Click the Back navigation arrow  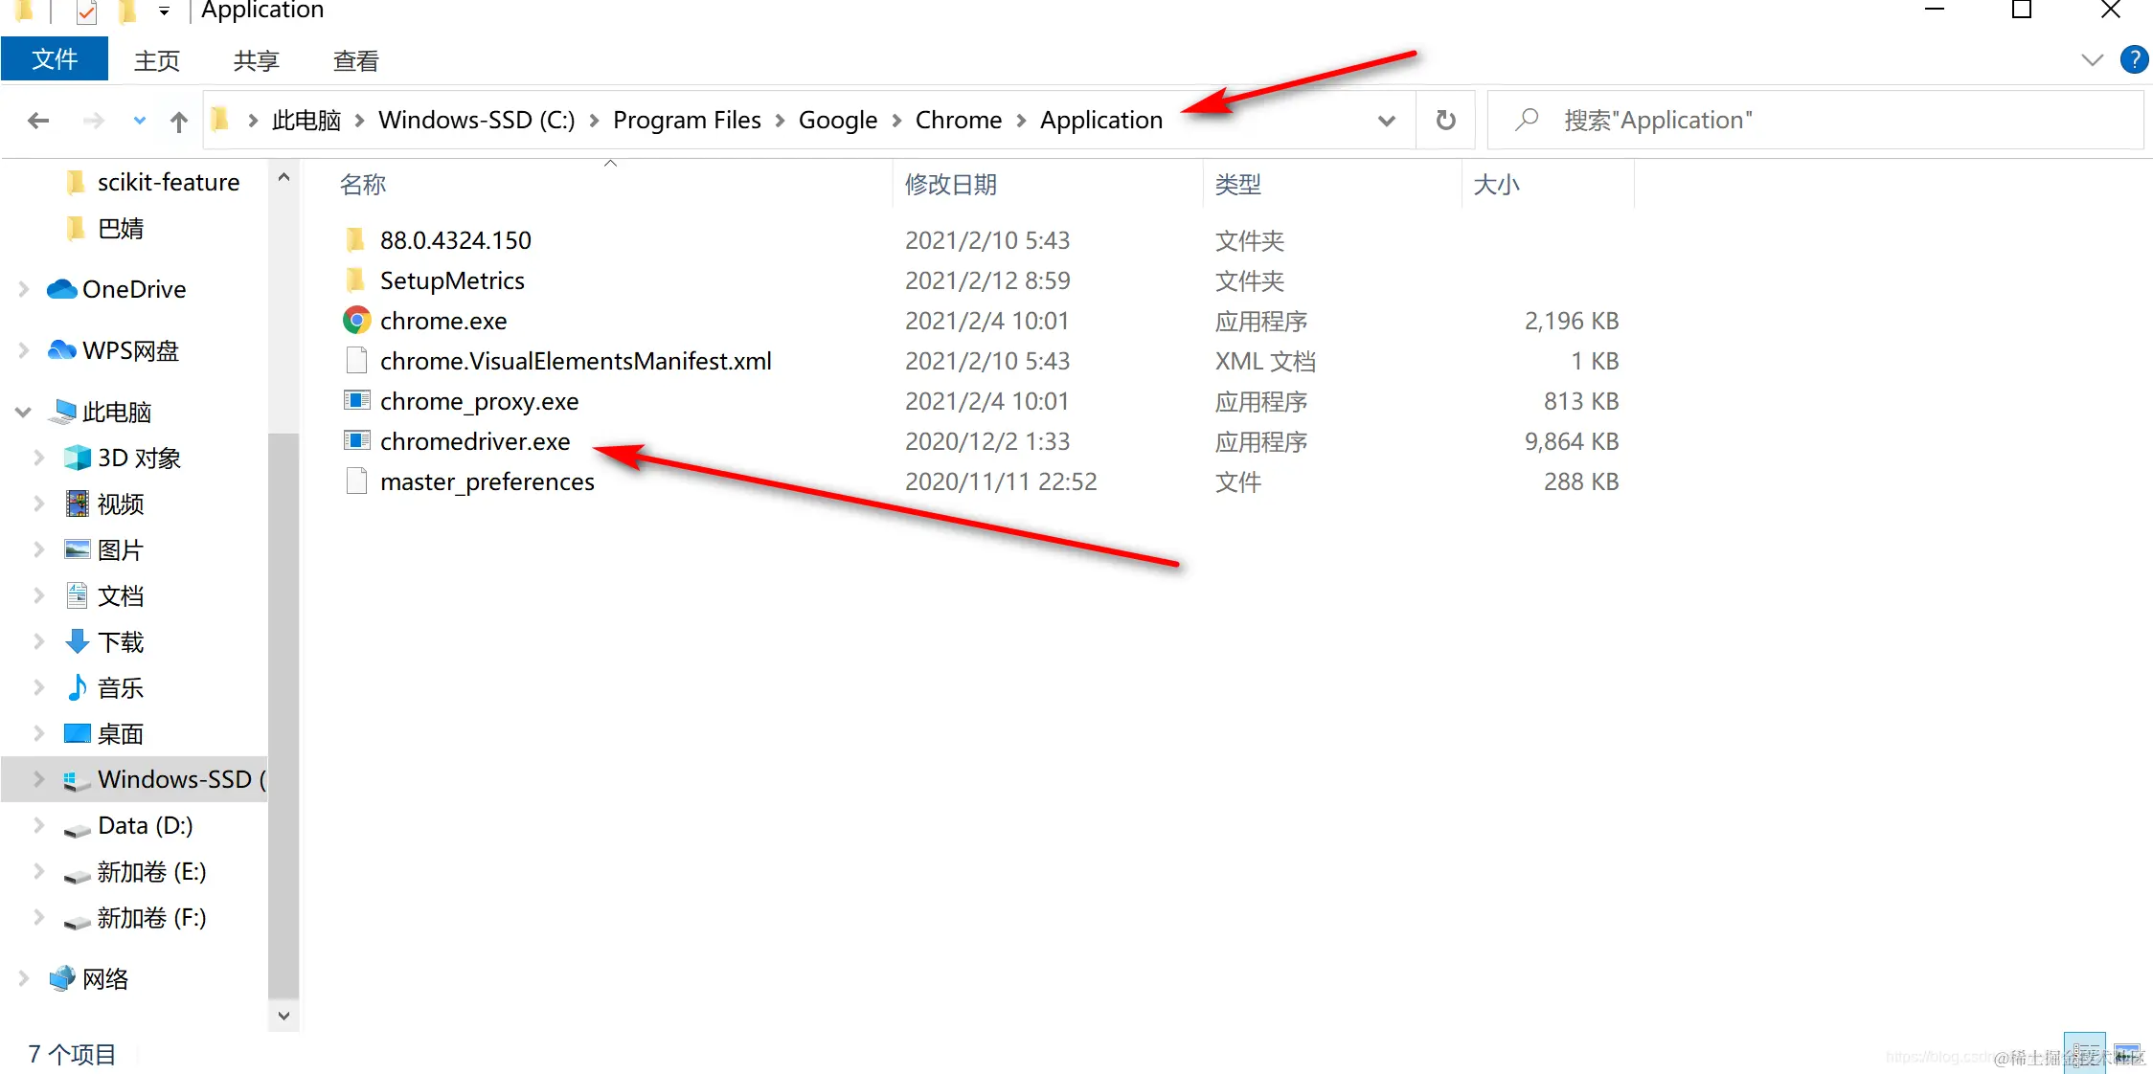[x=38, y=121]
